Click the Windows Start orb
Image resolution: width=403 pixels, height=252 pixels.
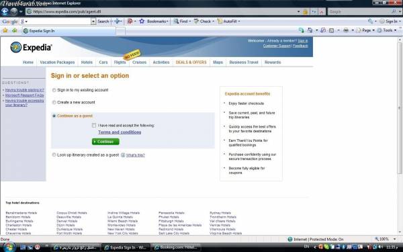pos(9,247)
